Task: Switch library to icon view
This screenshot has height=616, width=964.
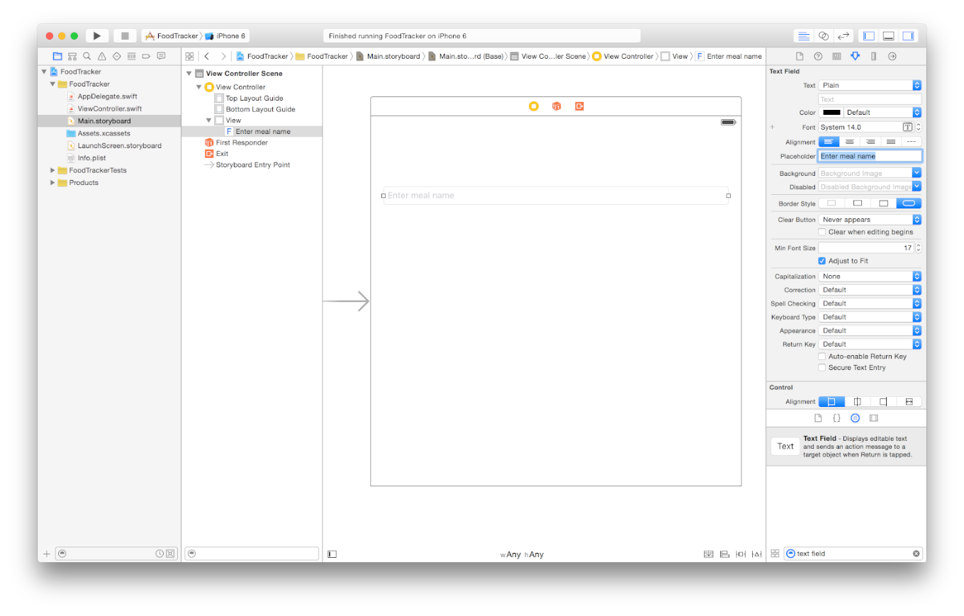Action: pyautogui.click(x=775, y=554)
